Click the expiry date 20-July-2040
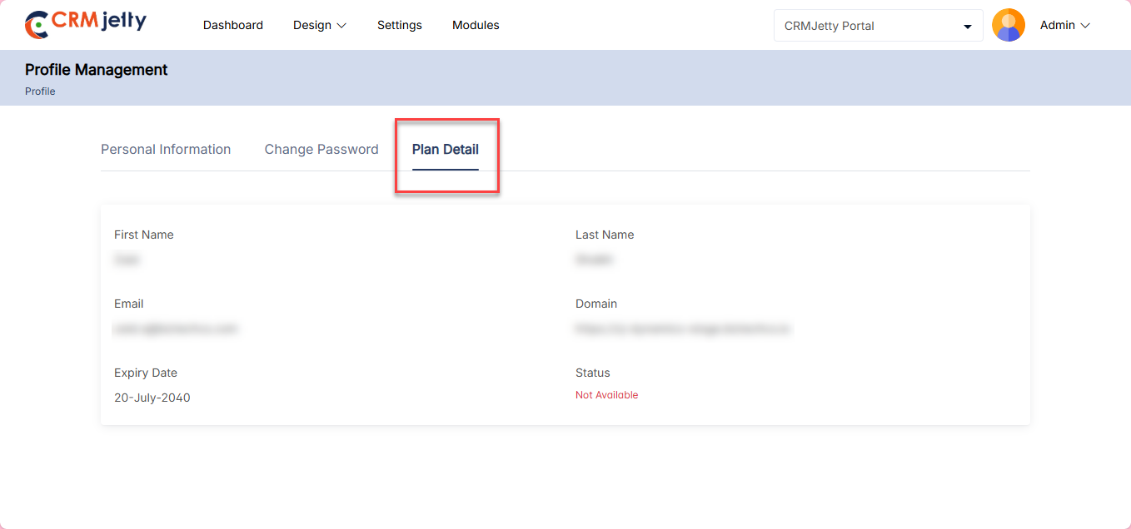 152,398
